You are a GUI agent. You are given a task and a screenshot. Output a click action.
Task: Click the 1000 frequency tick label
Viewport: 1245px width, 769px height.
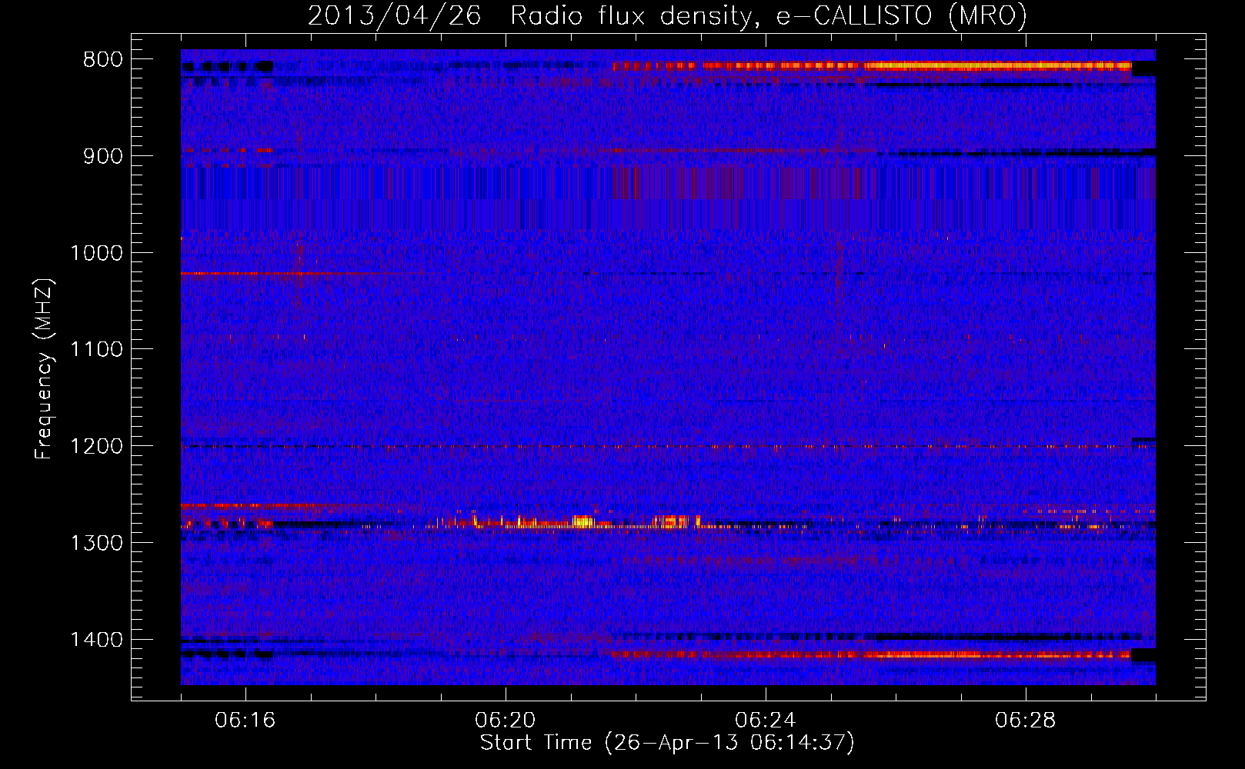tap(96, 253)
